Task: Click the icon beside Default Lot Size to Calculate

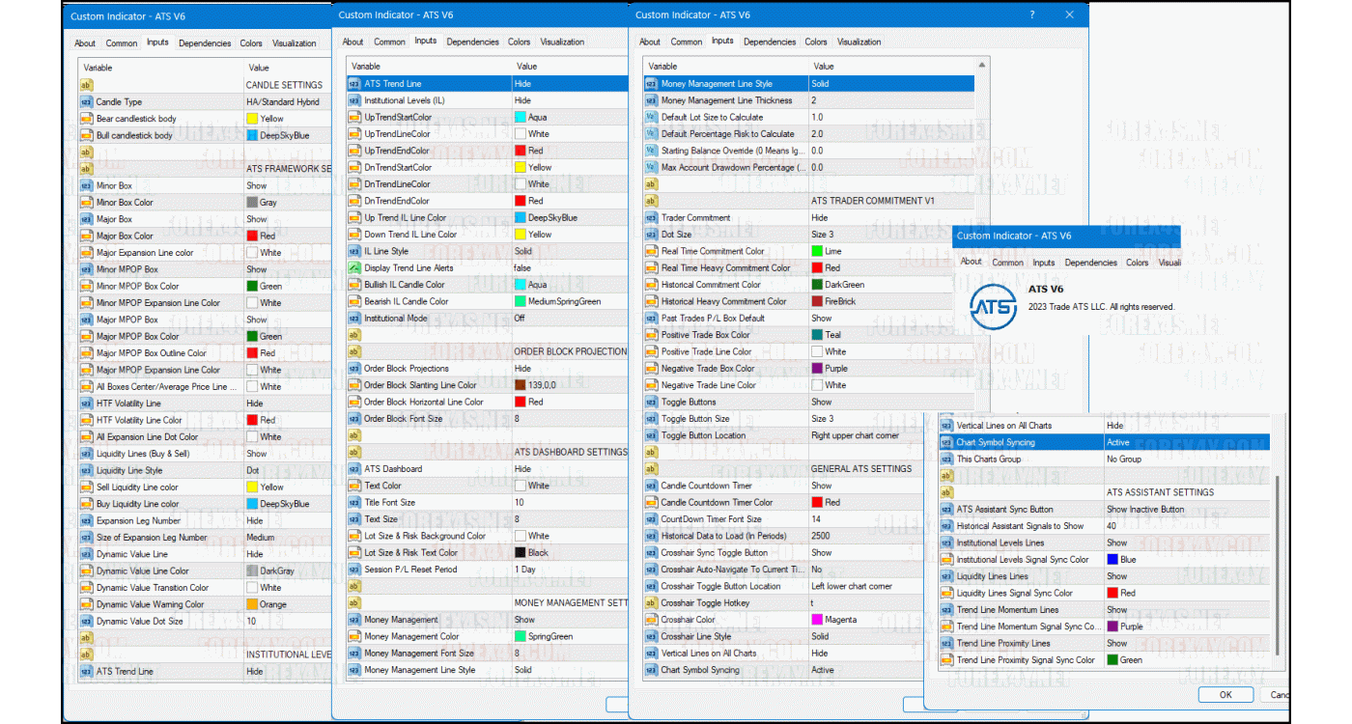Action: click(x=651, y=118)
